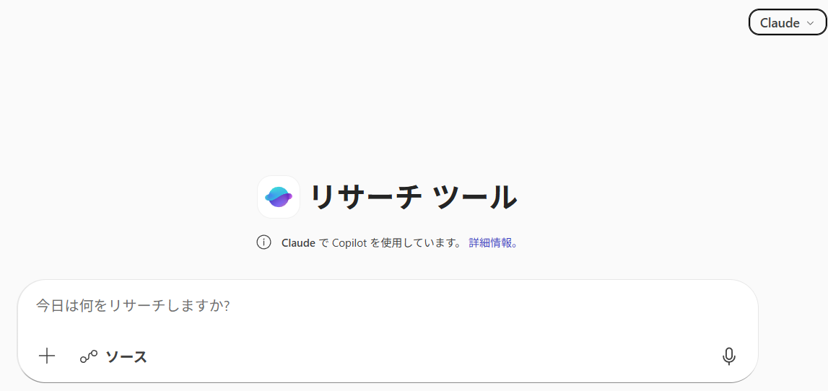
Task: Click the Researcher app logo icon
Action: [x=279, y=197]
